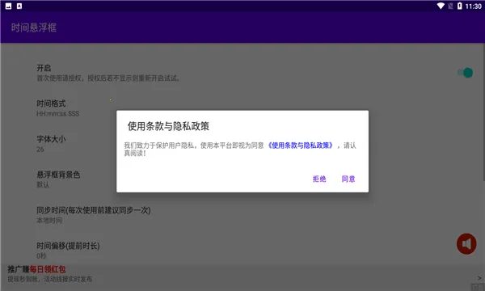Image resolution: width=485 pixels, height=291 pixels.
Task: Click the no-SIM signal status icon
Action: tap(450, 6)
